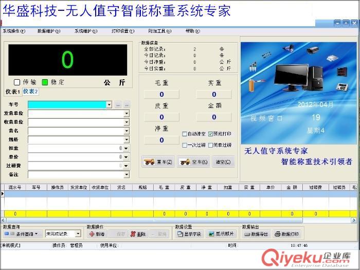The height and width of the screenshot is (270, 360).
Task: Click the green weight display readout
Action: tap(67, 60)
